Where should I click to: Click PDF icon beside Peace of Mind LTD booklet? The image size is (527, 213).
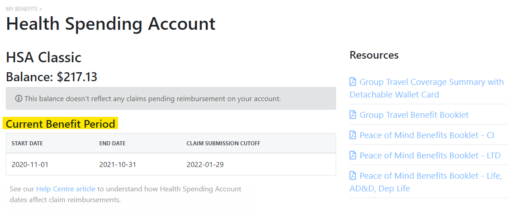pos(353,155)
